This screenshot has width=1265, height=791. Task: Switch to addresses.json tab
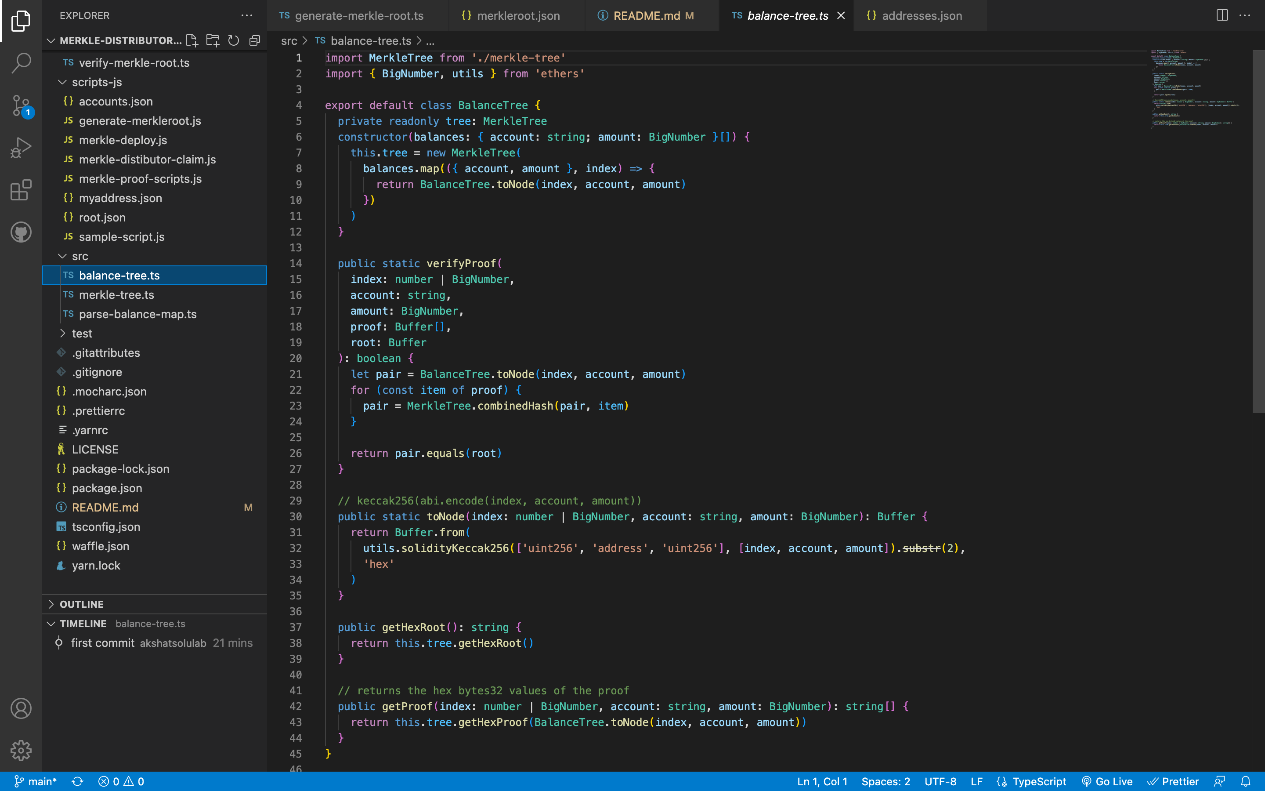coord(920,16)
